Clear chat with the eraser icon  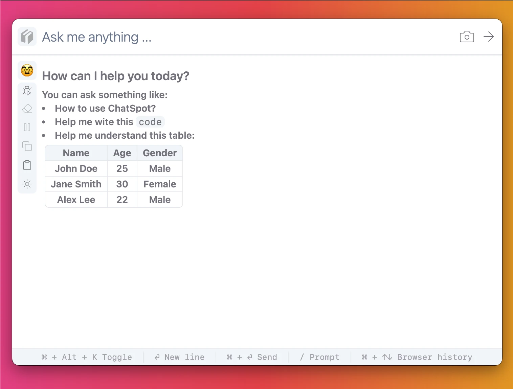pyautogui.click(x=27, y=109)
